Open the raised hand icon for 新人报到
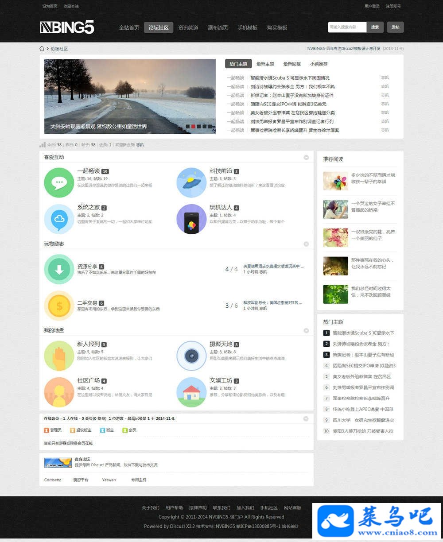The image size is (443, 542). click(59, 356)
